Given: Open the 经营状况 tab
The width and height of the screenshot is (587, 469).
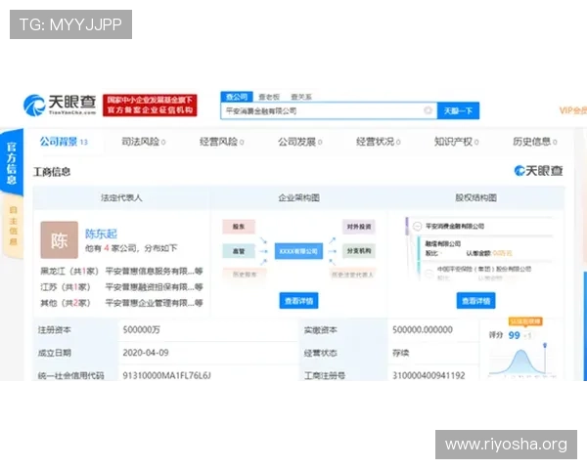Looking at the screenshot, I should point(378,142).
